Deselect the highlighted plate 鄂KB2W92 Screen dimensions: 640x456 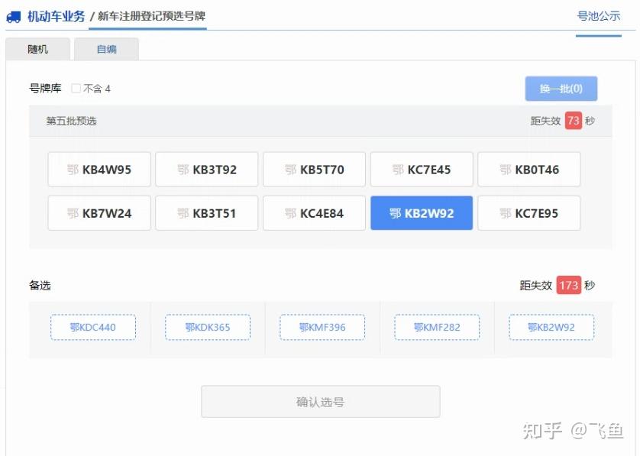tap(422, 213)
